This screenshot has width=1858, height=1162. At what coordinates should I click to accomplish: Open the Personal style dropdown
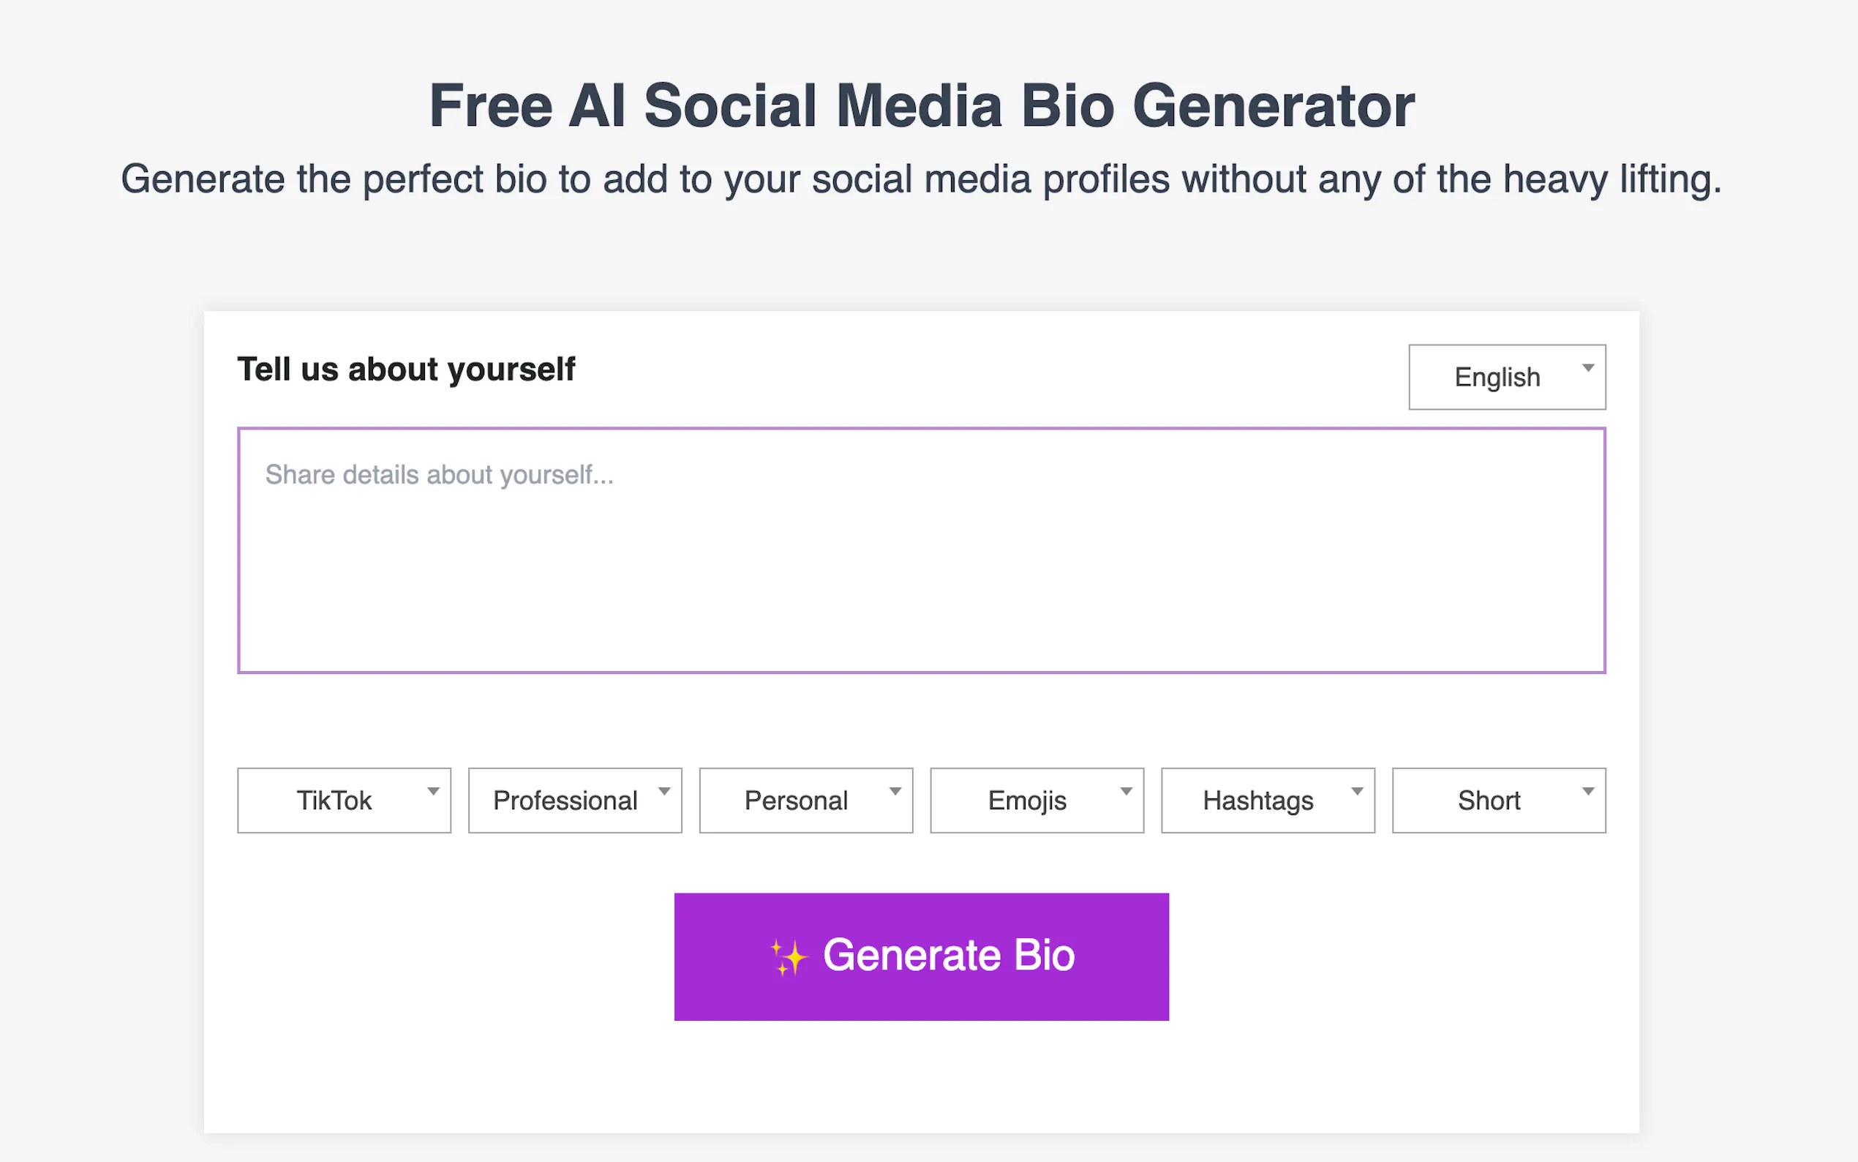(x=805, y=800)
